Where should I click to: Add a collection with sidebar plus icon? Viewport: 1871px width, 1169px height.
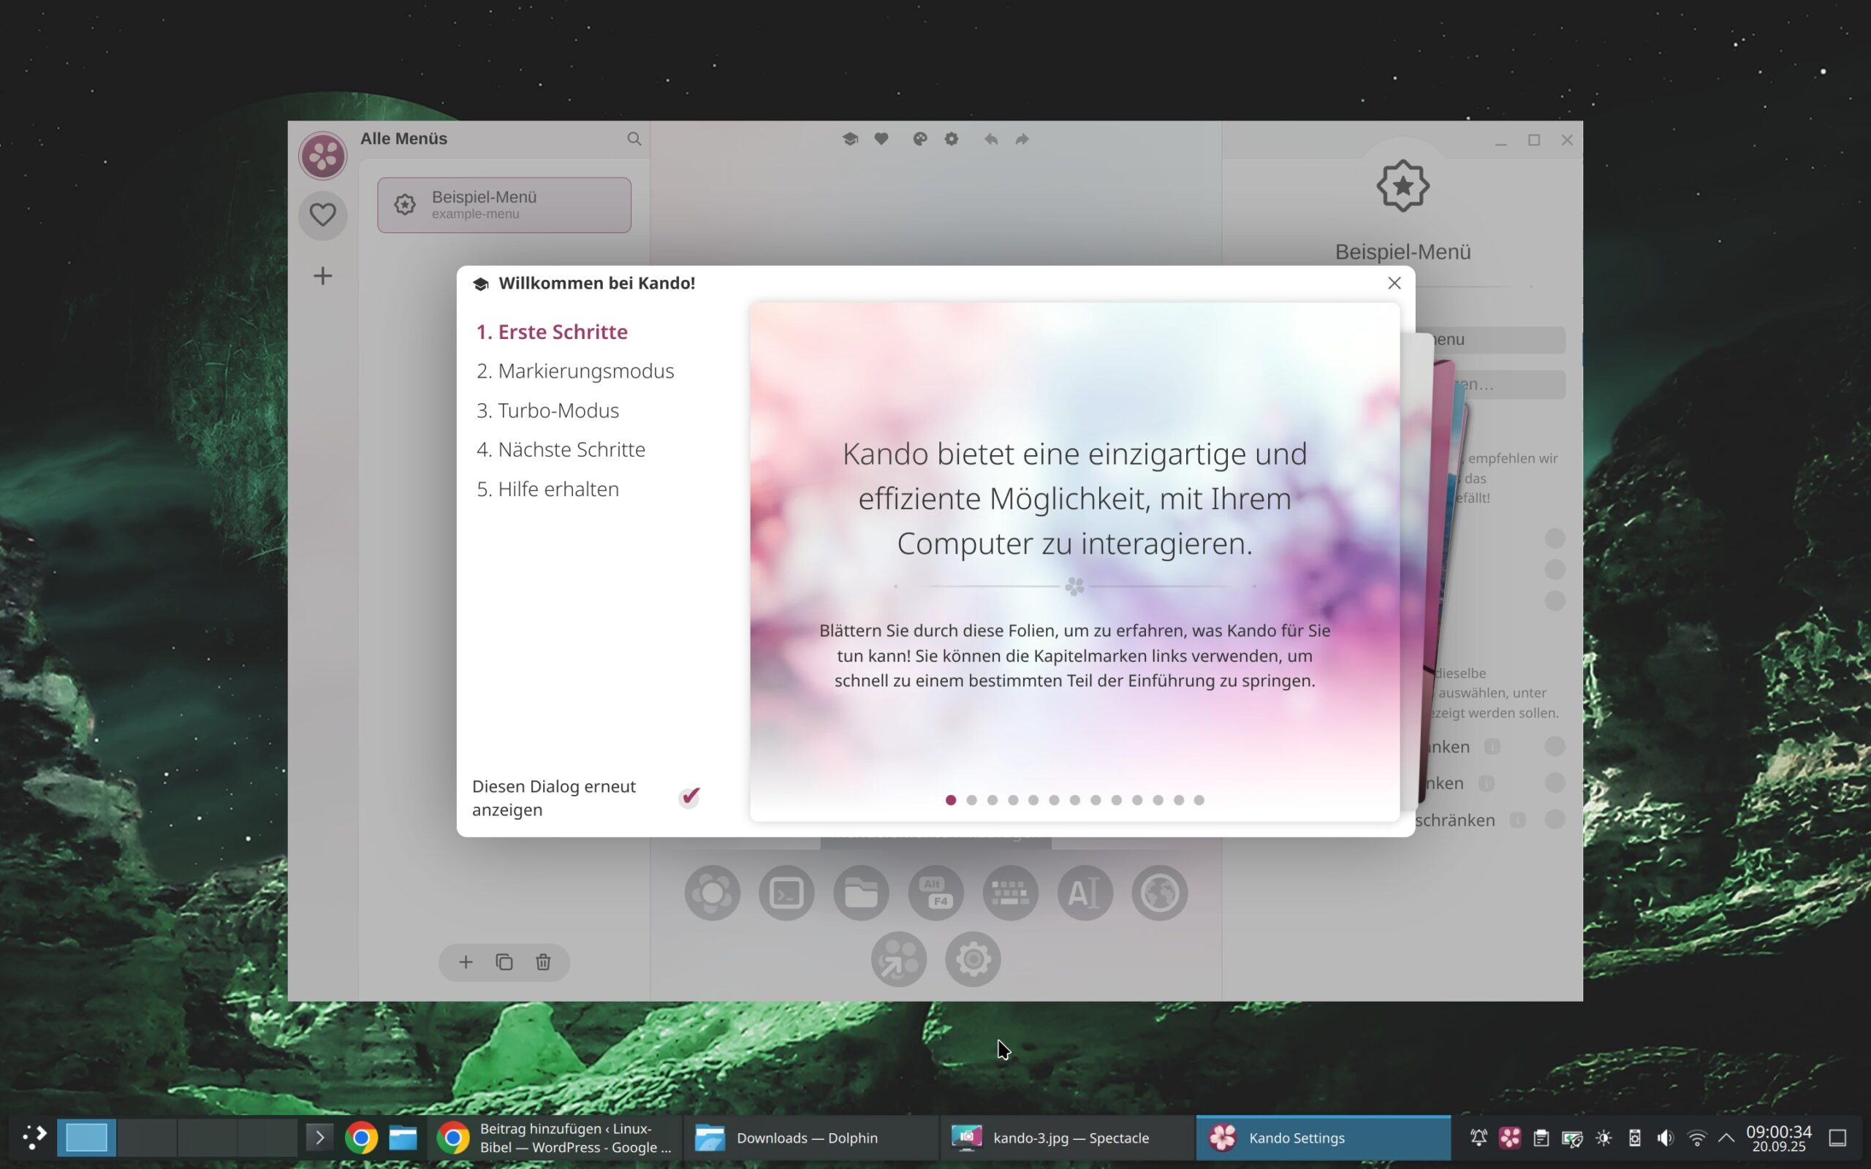click(322, 276)
